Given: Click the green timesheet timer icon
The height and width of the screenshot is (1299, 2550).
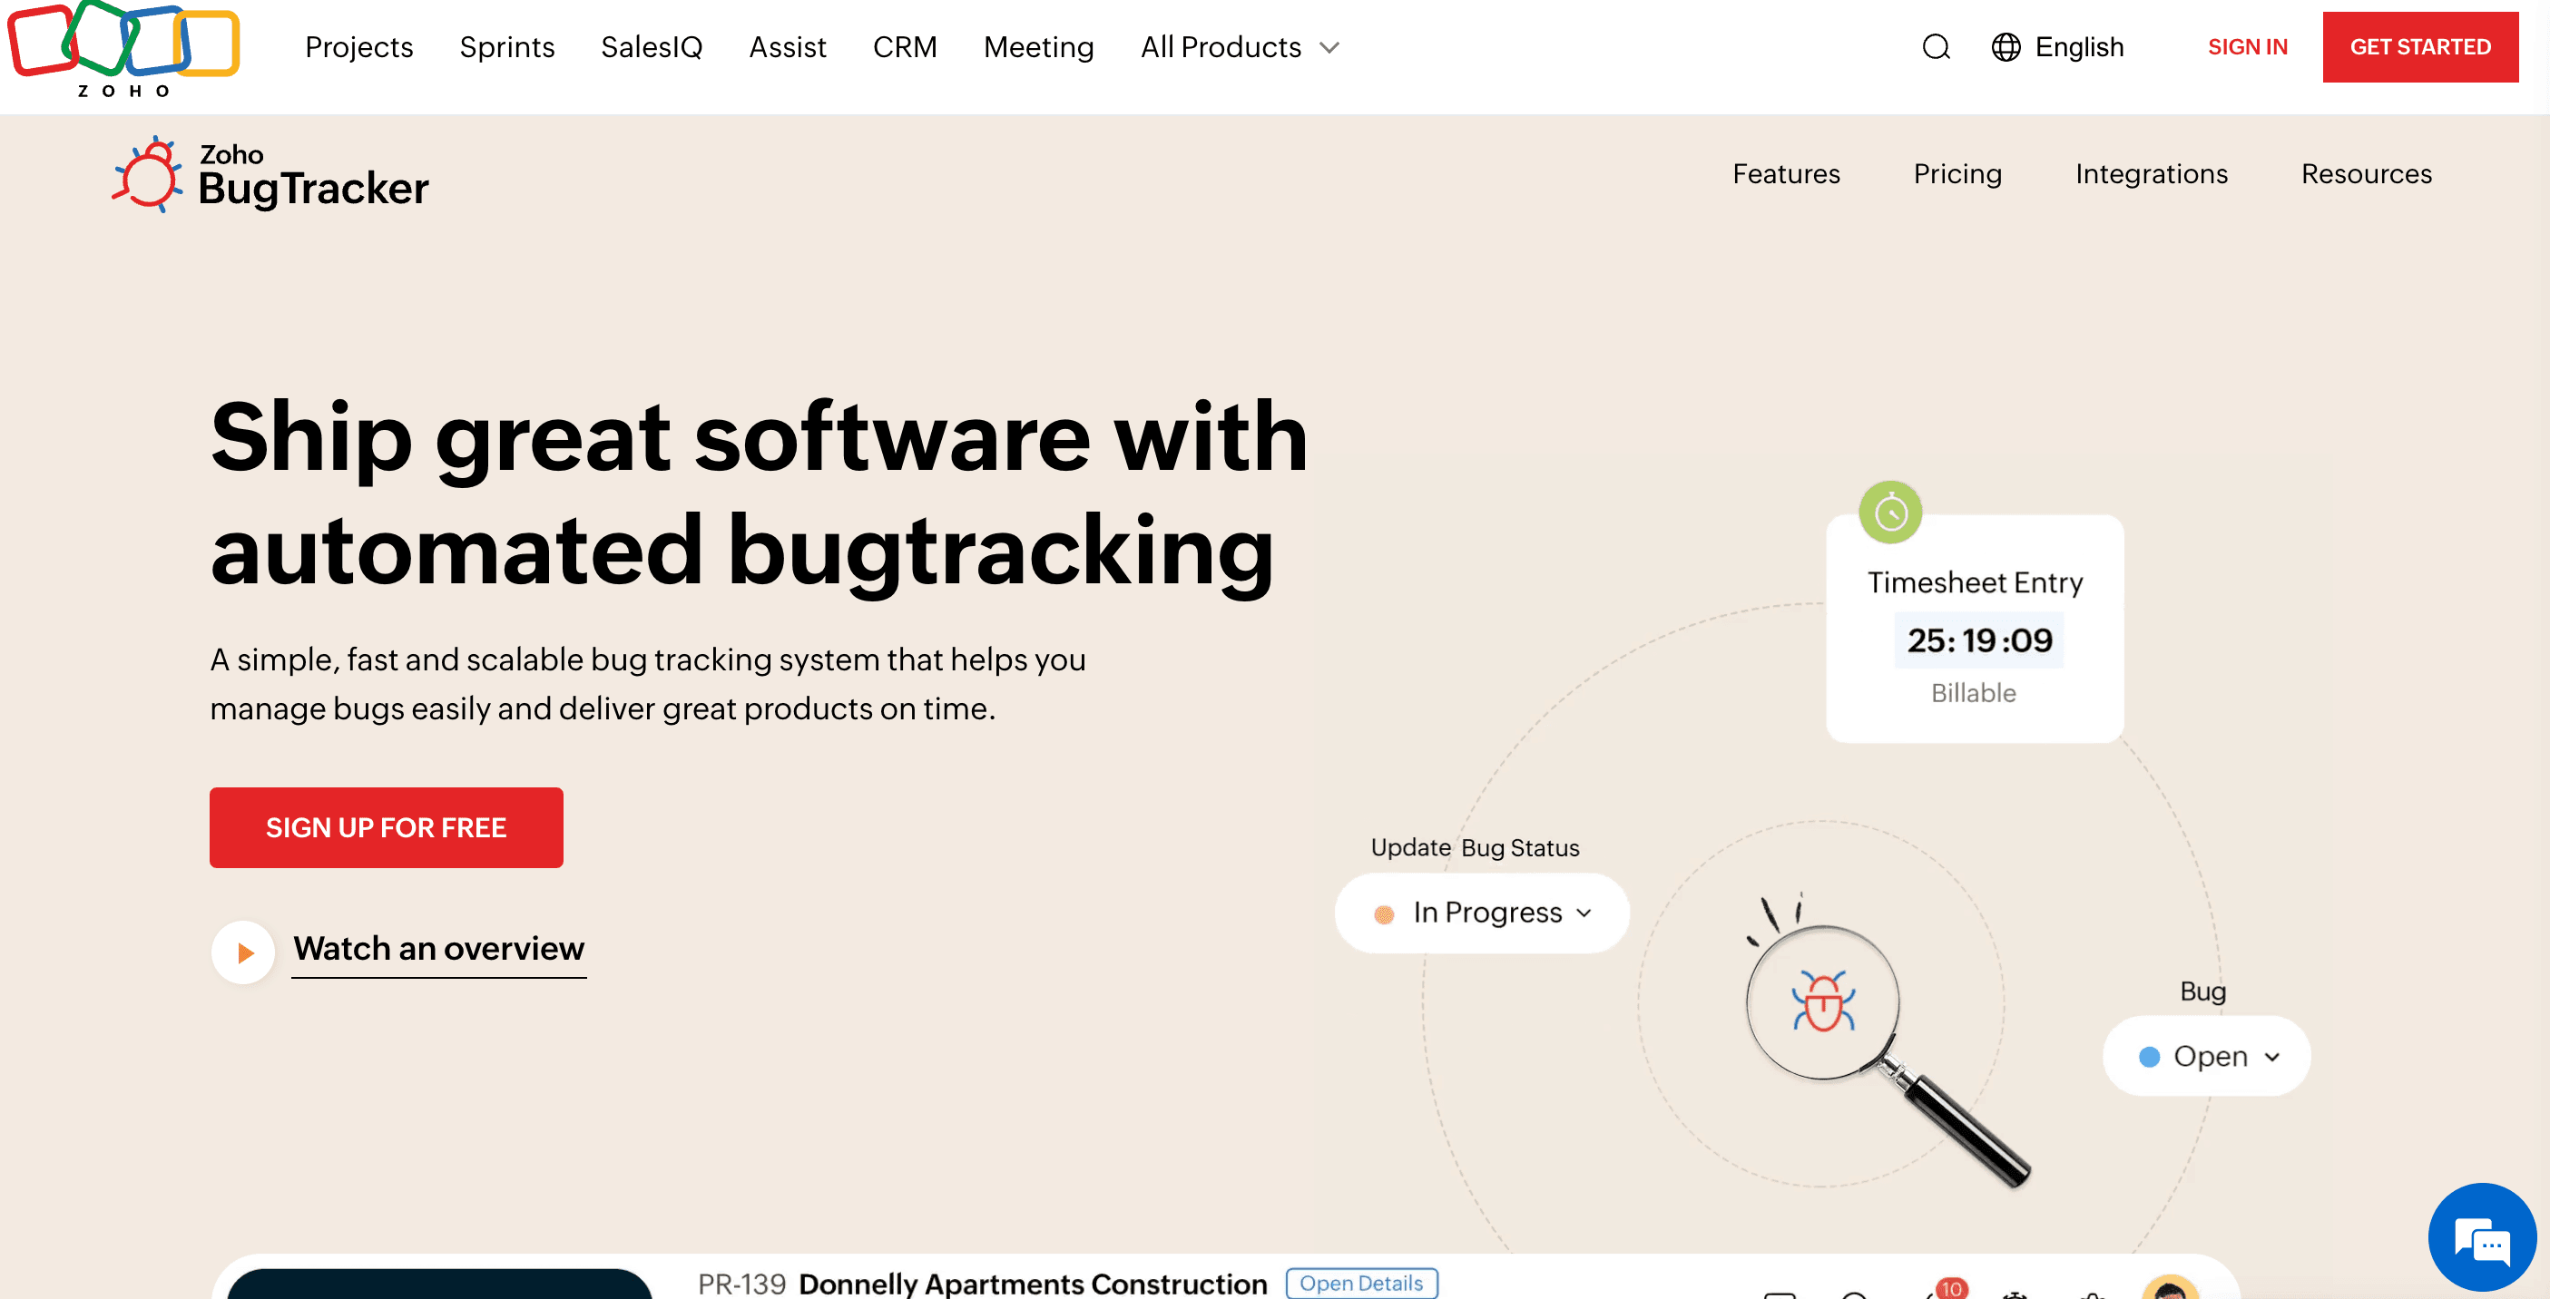Looking at the screenshot, I should tap(1889, 513).
